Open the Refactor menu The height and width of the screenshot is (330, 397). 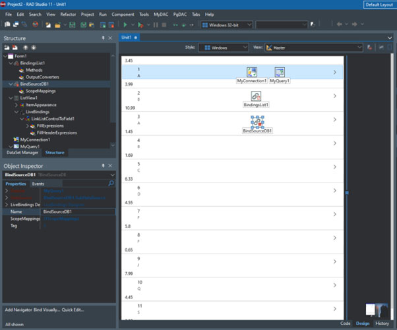click(68, 14)
